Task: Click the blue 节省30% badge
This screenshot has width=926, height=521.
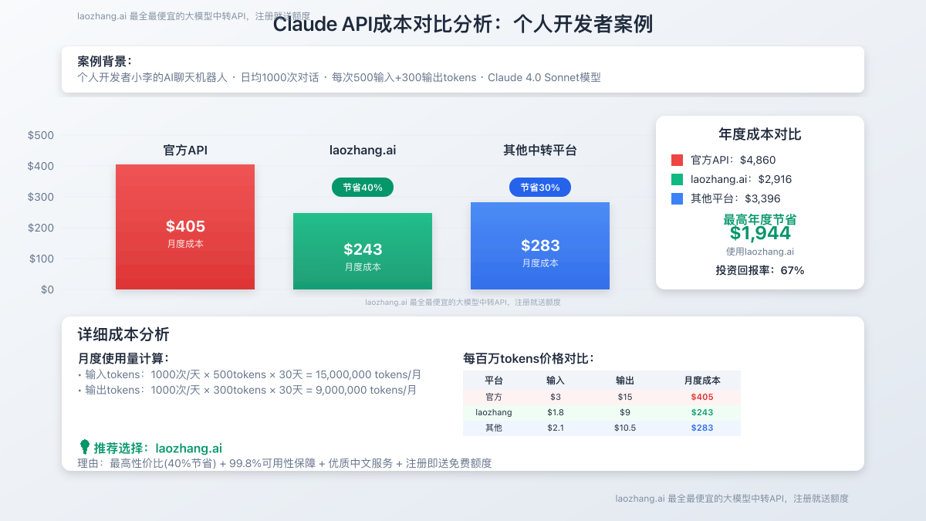Action: click(540, 188)
